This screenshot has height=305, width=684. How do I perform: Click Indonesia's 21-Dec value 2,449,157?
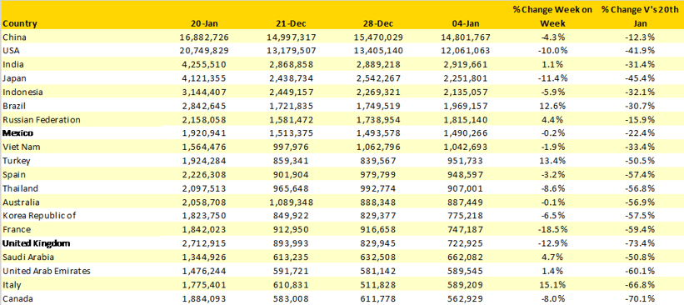point(291,92)
